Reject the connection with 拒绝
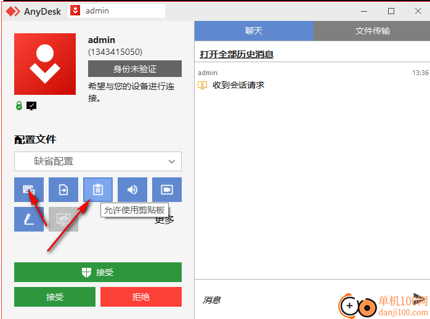430x319 pixels. tap(141, 297)
